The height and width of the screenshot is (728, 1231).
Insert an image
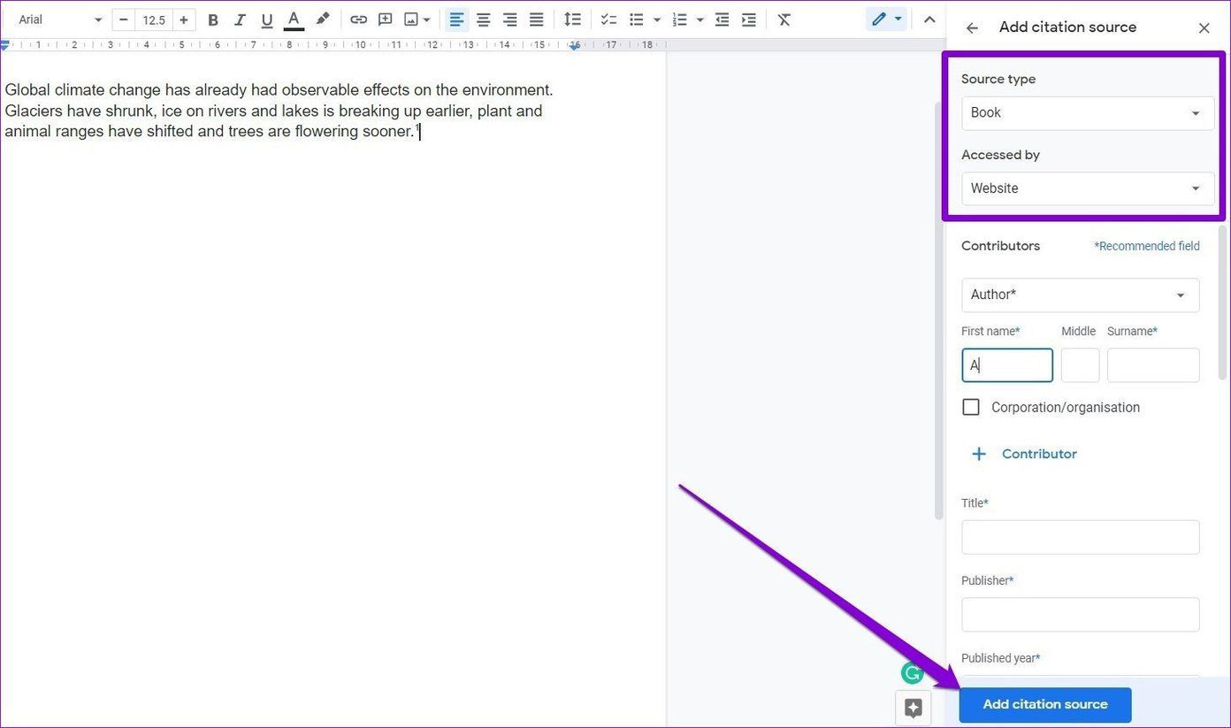(410, 19)
